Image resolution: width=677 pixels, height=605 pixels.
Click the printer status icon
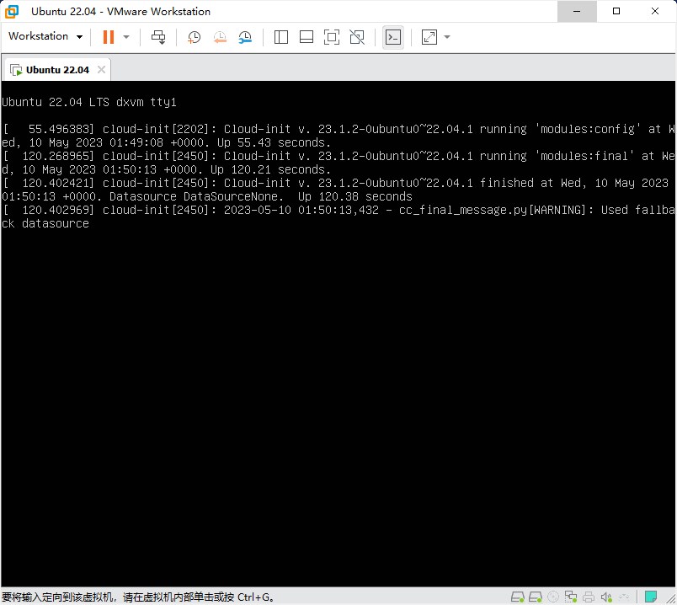pos(589,597)
